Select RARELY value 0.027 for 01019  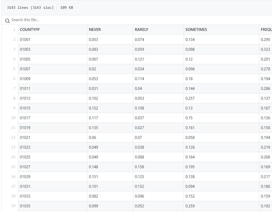point(158,128)
